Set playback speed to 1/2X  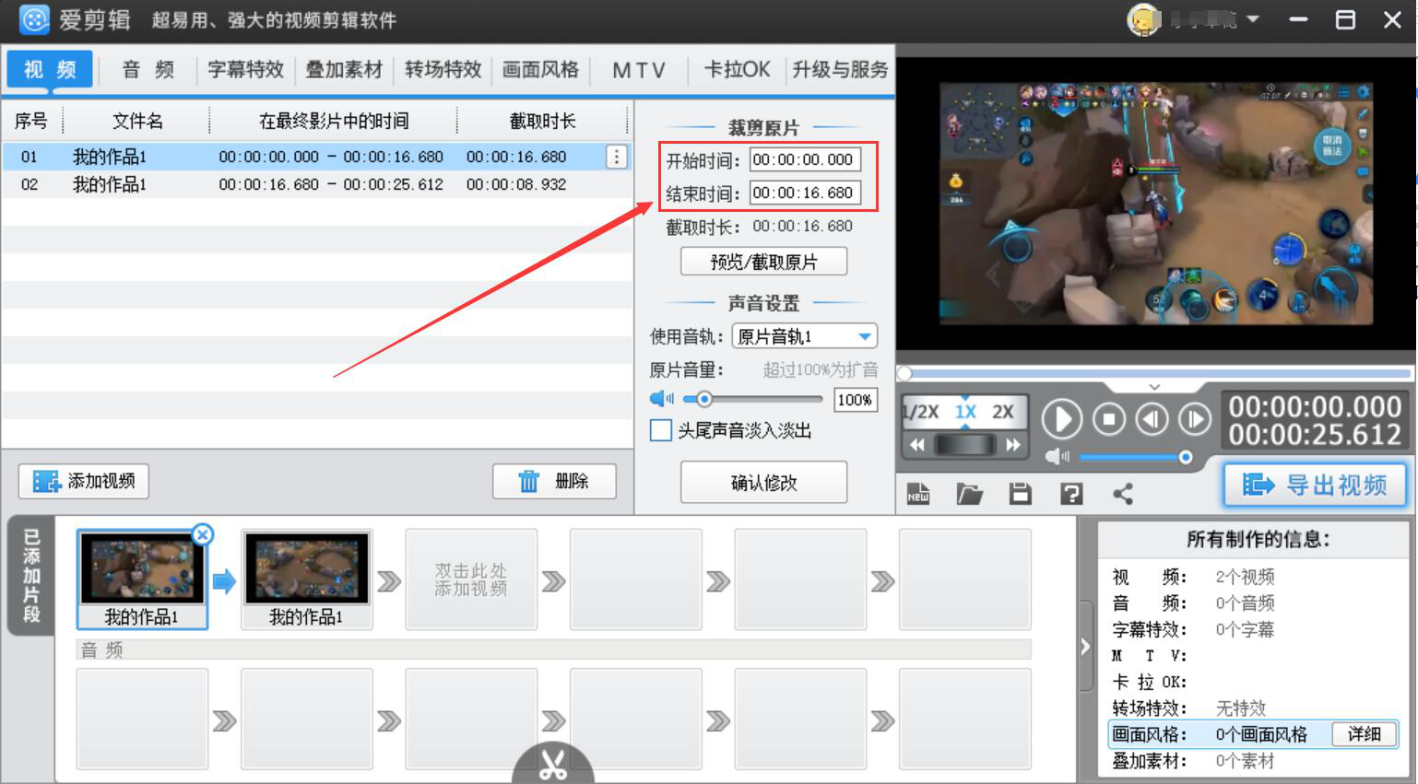tap(920, 412)
